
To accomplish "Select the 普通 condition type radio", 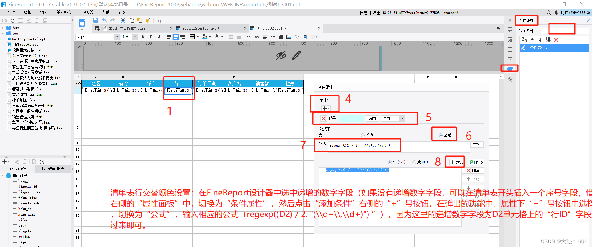I will [x=363, y=135].
